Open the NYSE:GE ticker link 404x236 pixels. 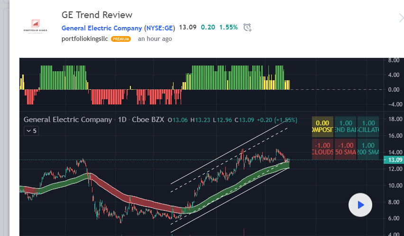click(159, 28)
